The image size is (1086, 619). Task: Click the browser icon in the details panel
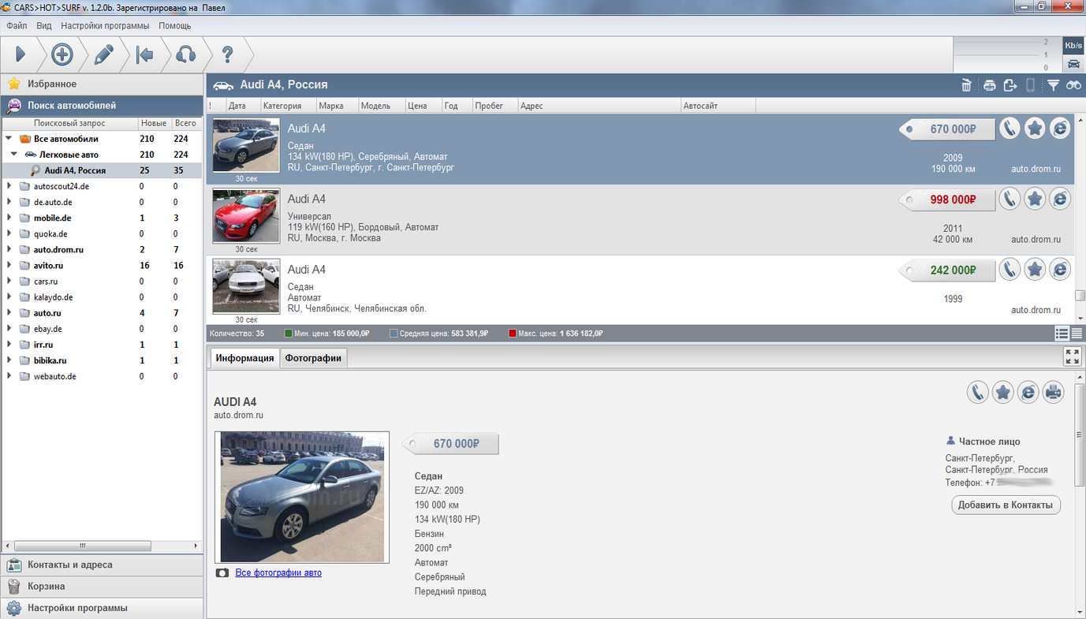coord(1028,392)
